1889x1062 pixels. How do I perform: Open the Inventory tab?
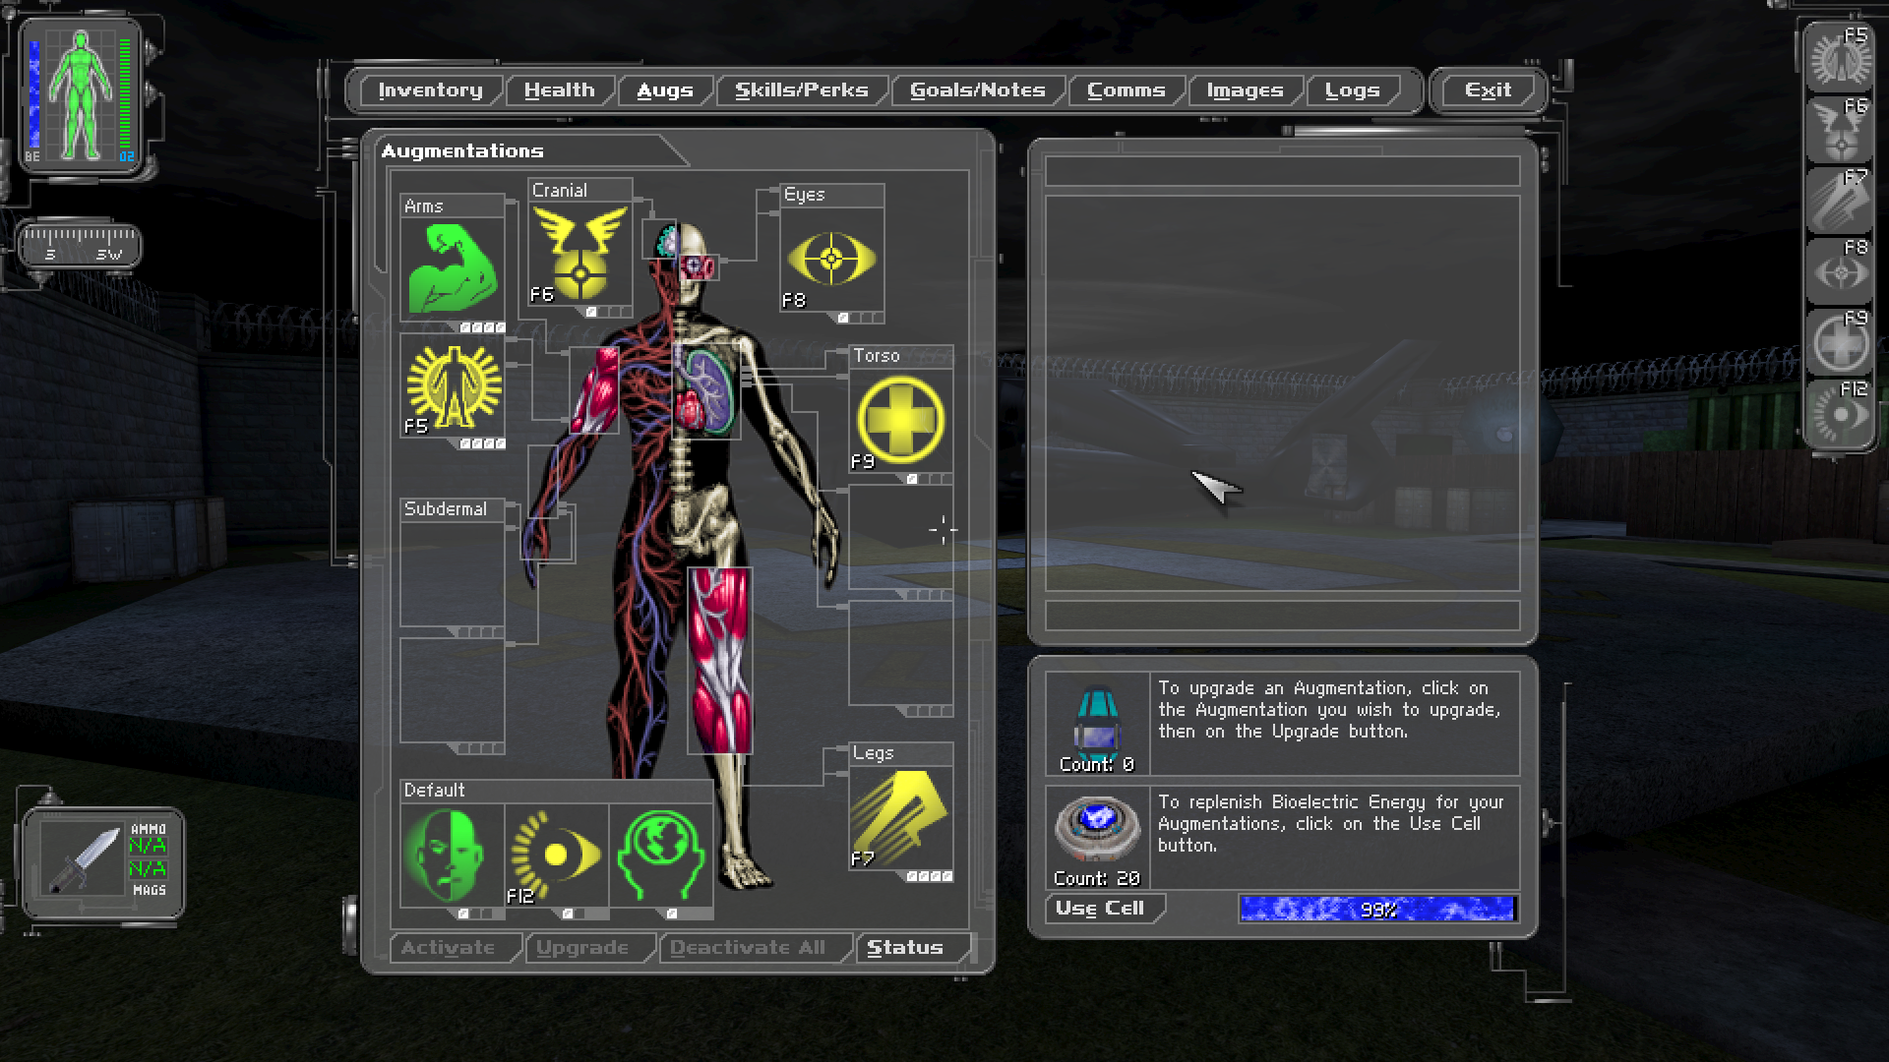point(431,90)
